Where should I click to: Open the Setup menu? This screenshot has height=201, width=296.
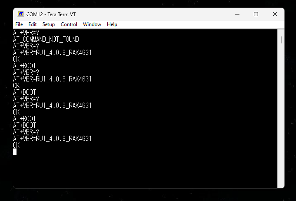[49, 24]
